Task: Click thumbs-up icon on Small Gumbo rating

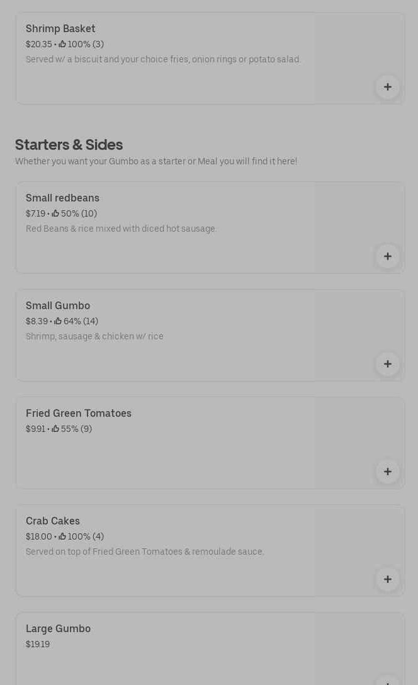Action: 58,321
